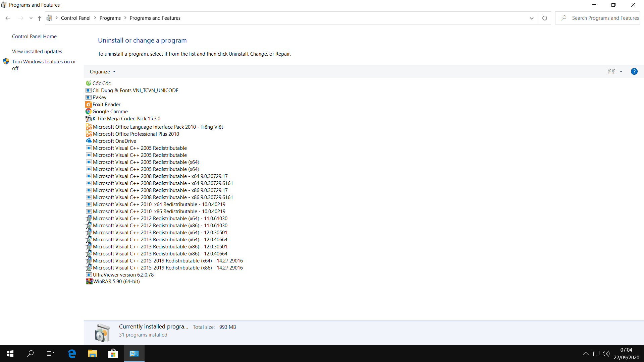The width and height of the screenshot is (644, 362).
Task: Click Office Language Interface Pack 2010 icon
Action: pyautogui.click(x=89, y=127)
